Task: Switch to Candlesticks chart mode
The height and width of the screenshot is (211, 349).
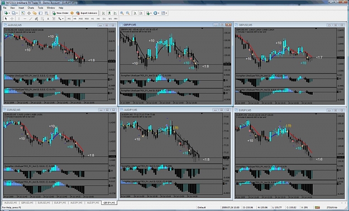Action: click(x=109, y=13)
